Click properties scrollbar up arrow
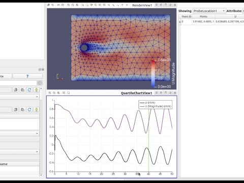The width and height of the screenshot is (244, 183). (x=41, y=88)
